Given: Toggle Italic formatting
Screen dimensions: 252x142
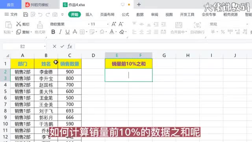Looking at the screenshot, I should pyautogui.click(x=60, y=32).
